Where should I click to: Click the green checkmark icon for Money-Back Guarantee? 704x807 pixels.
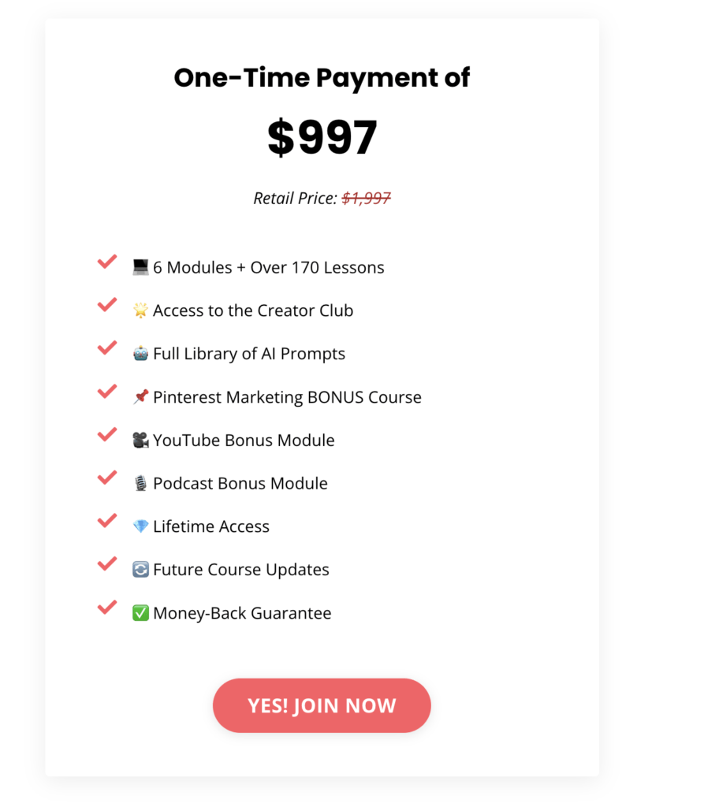(x=142, y=612)
